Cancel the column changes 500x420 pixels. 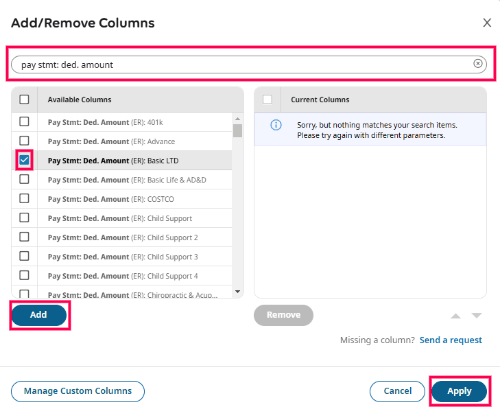397,391
